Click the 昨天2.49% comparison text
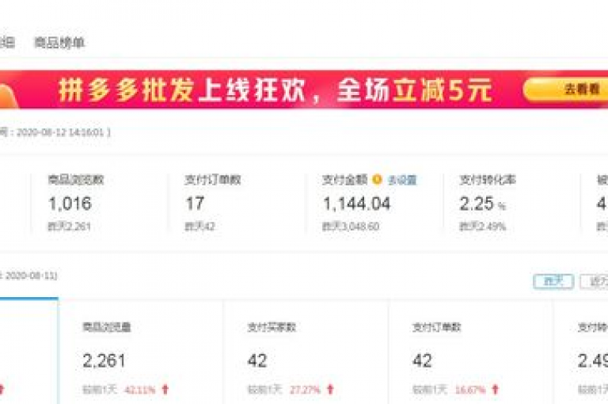The image size is (608, 404). [x=483, y=227]
